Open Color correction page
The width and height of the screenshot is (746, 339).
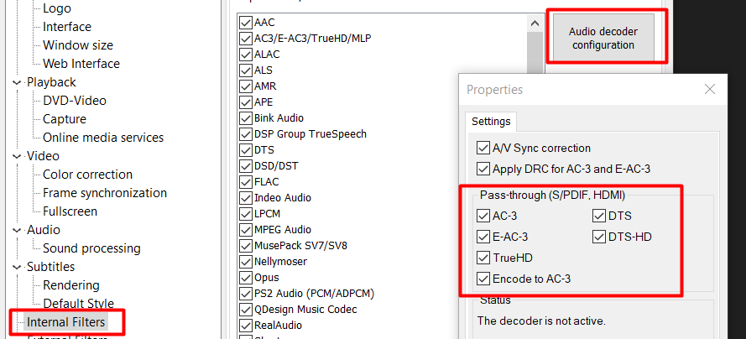87,175
